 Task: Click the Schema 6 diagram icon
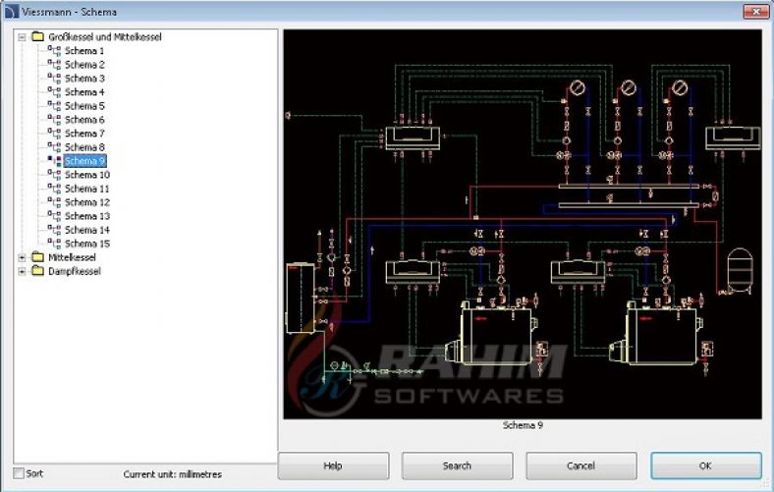(x=54, y=120)
